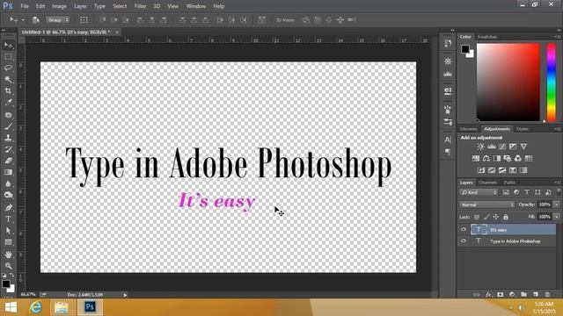This screenshot has width=563, height=316.
Task: Pick a color in the color field
Action: coord(508,83)
